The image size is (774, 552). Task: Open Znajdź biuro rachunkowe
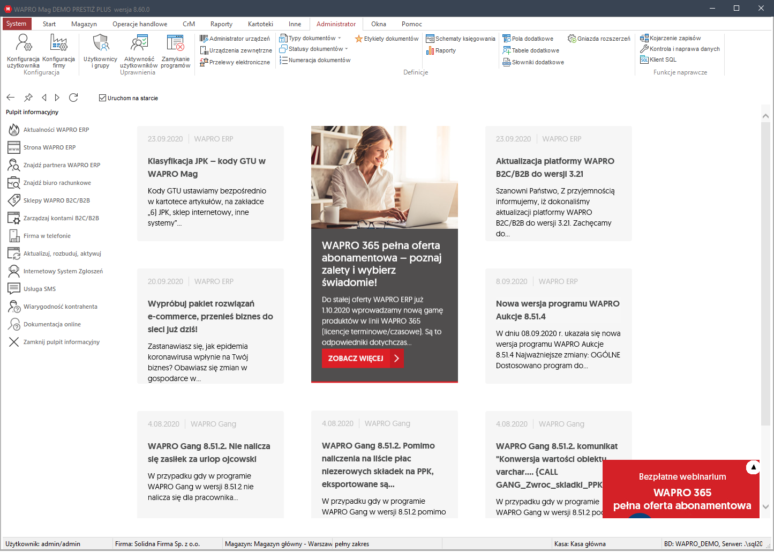tap(50, 183)
